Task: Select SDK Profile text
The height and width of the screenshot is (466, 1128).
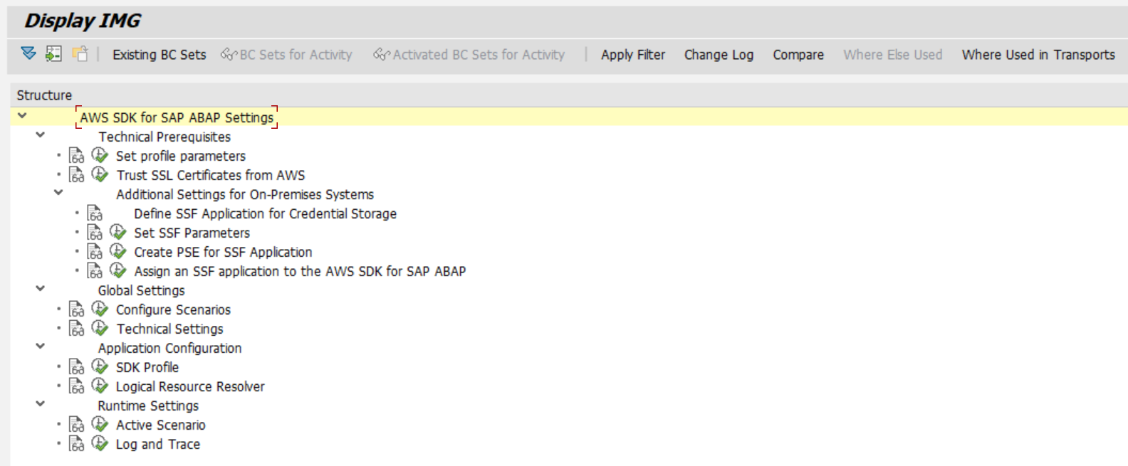Action: [147, 367]
